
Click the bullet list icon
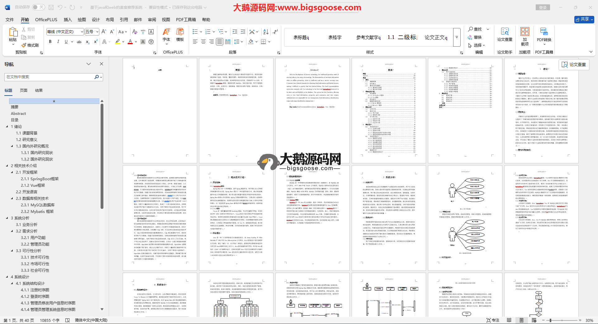[195, 32]
